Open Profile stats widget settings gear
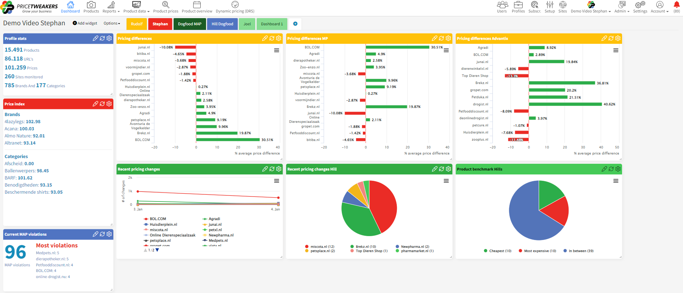683x293 pixels. point(109,38)
